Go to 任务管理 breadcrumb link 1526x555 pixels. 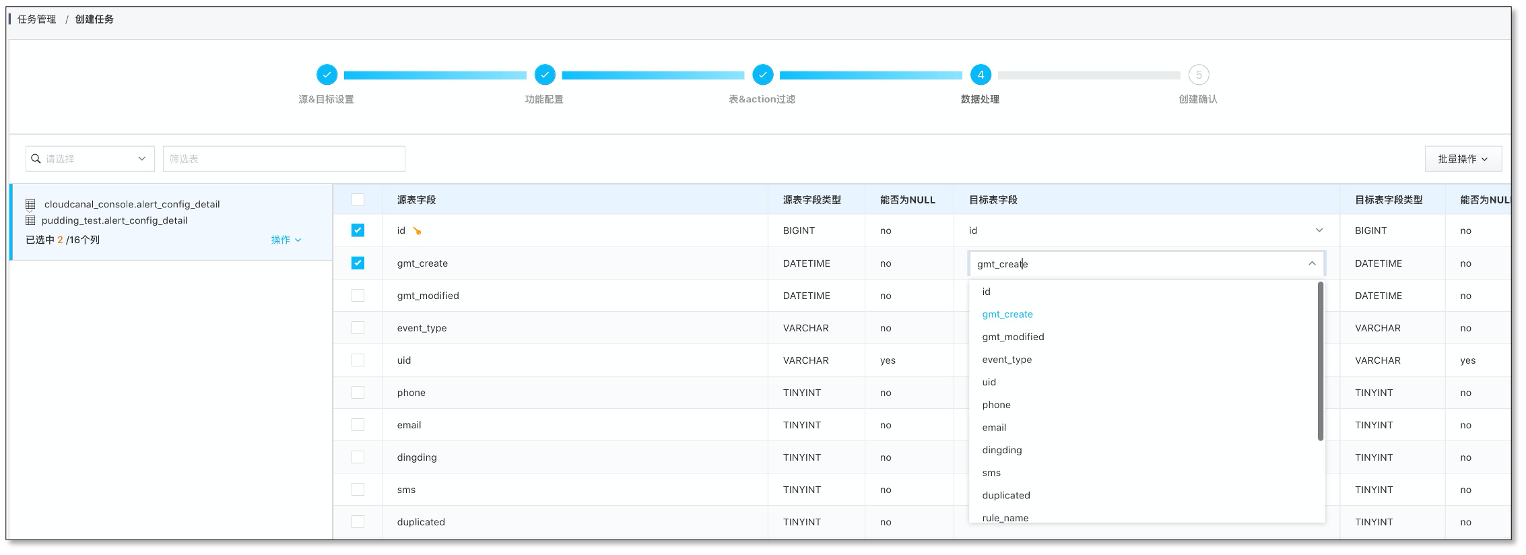37,19
